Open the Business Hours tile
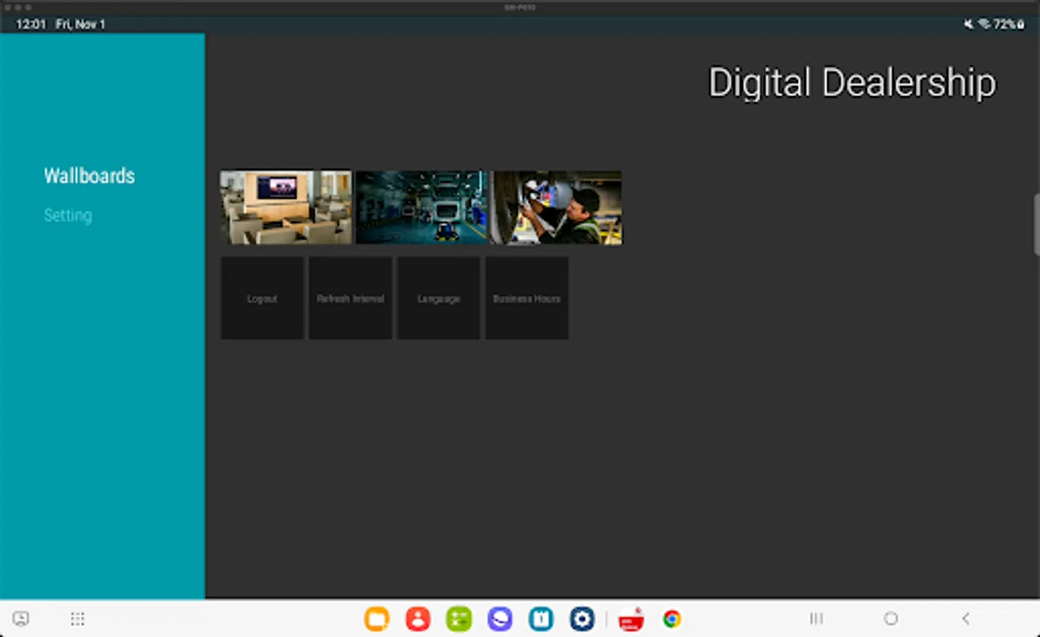 pyautogui.click(x=526, y=298)
